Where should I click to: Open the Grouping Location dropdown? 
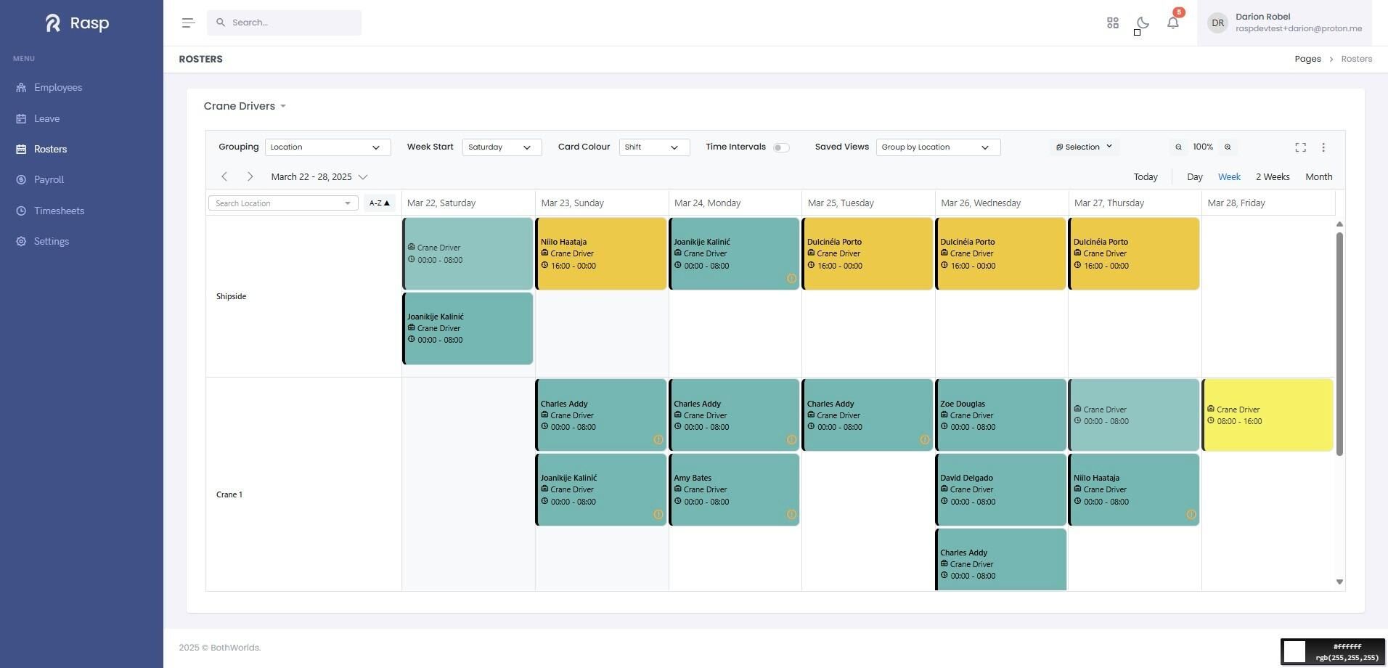coord(327,147)
